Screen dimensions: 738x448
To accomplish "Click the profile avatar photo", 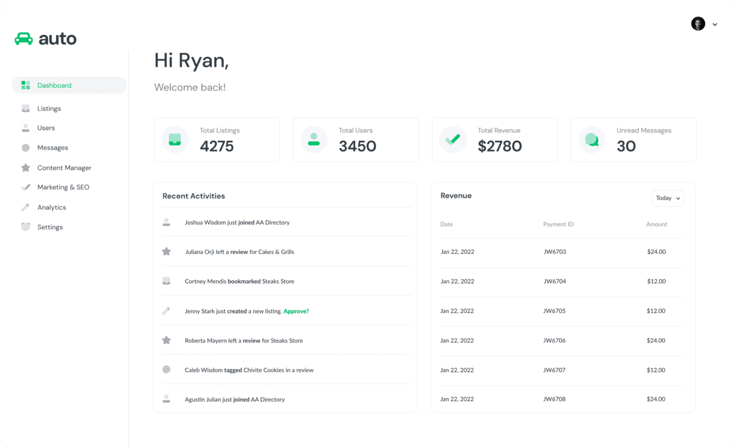I will coord(698,24).
